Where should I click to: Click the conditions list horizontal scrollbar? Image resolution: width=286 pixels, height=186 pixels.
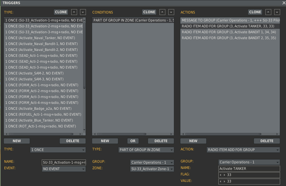tap(122, 134)
